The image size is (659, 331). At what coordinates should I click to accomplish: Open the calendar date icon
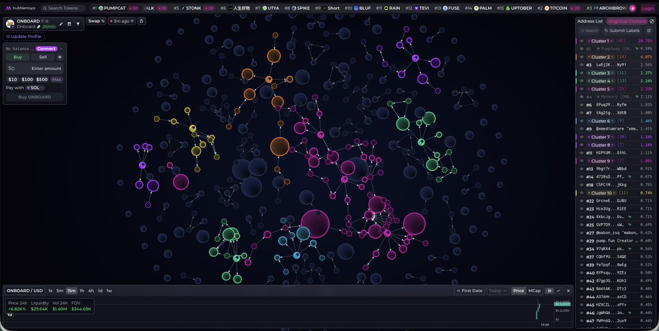[x=69, y=24]
